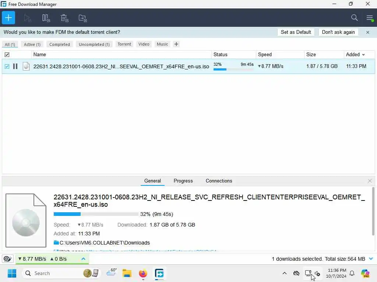Screen dimensions: 377x282
Task: Select the Active (1) filter tab
Action: pos(32,44)
